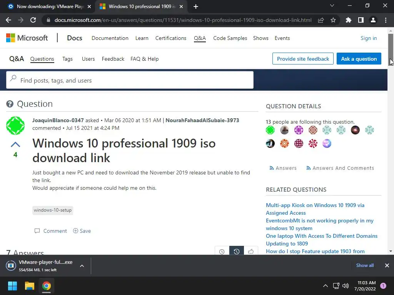
Task: Open the Updating to 1809 related question
Action: tap(287, 244)
